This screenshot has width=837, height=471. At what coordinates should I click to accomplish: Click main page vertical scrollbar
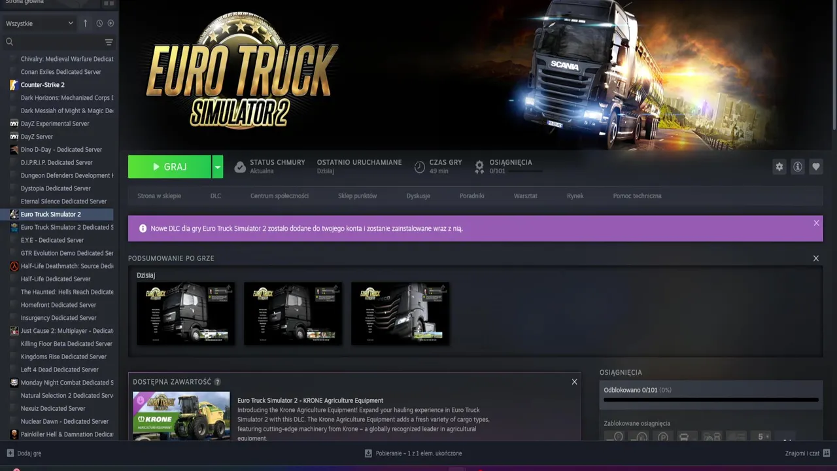click(834, 65)
